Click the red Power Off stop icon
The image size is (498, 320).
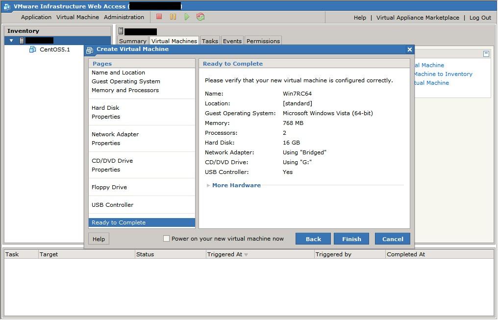pos(159,17)
